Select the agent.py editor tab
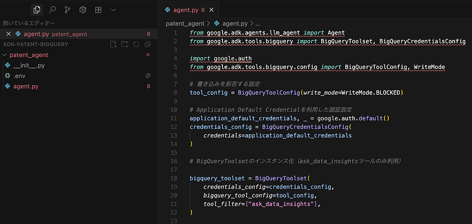 click(x=189, y=10)
